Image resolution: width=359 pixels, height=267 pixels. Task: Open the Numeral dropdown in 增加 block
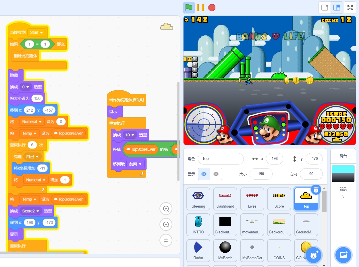(36, 180)
